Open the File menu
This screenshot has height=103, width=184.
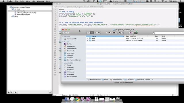point(17,1)
